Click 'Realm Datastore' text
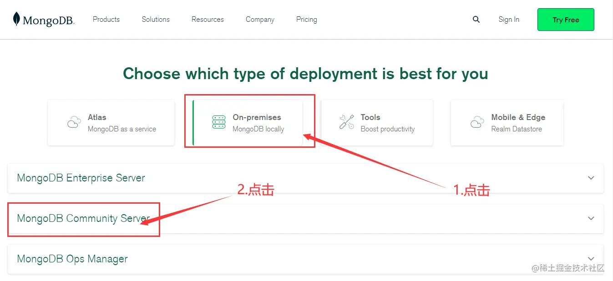 click(x=517, y=129)
